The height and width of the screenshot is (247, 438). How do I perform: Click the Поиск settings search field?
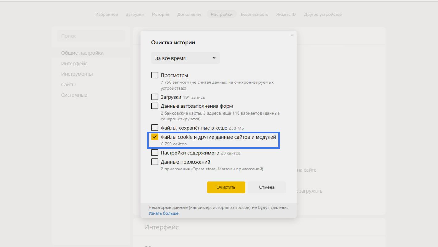coord(91,36)
